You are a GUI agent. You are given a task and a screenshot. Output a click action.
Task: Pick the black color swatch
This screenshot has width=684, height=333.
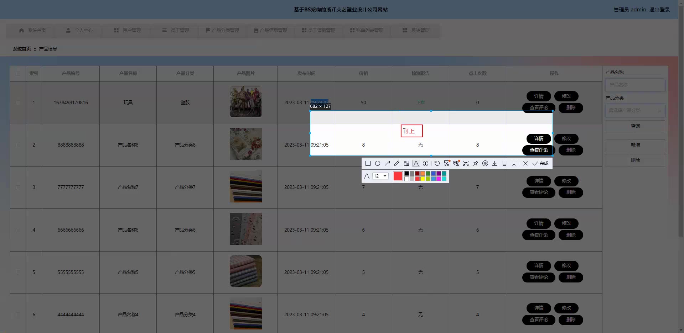406,174
